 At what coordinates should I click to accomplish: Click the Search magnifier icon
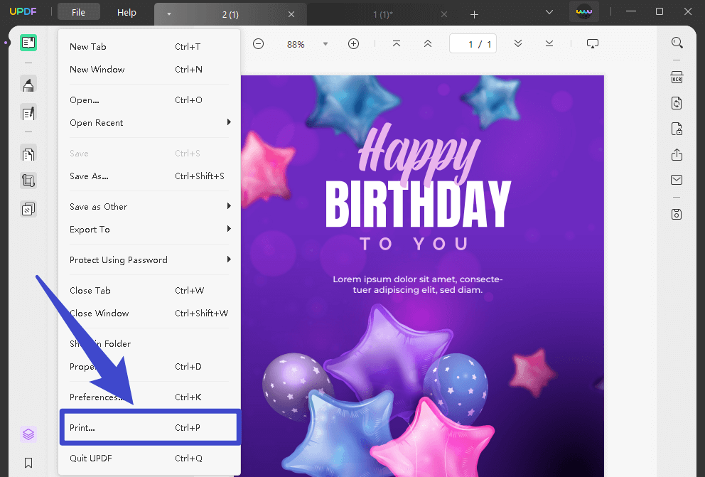coord(677,43)
